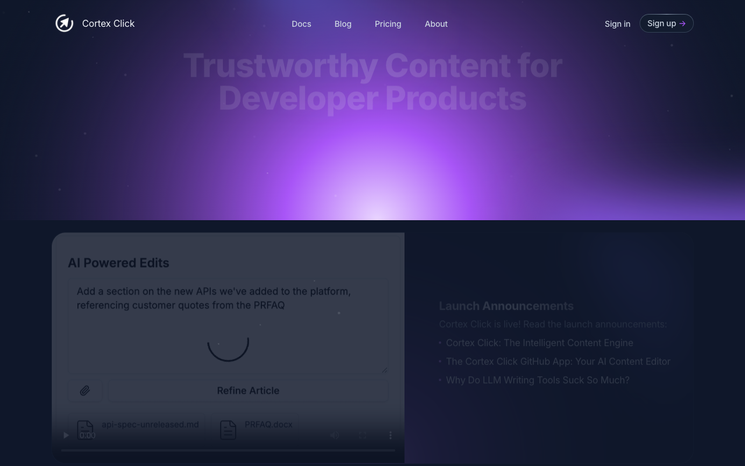
Task: Click the Cortex Click rocket logo
Action: (65, 23)
